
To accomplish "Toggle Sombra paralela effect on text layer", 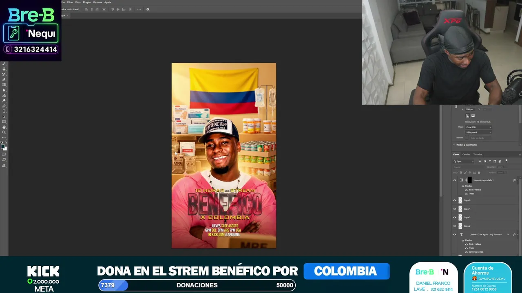I will tap(466, 252).
